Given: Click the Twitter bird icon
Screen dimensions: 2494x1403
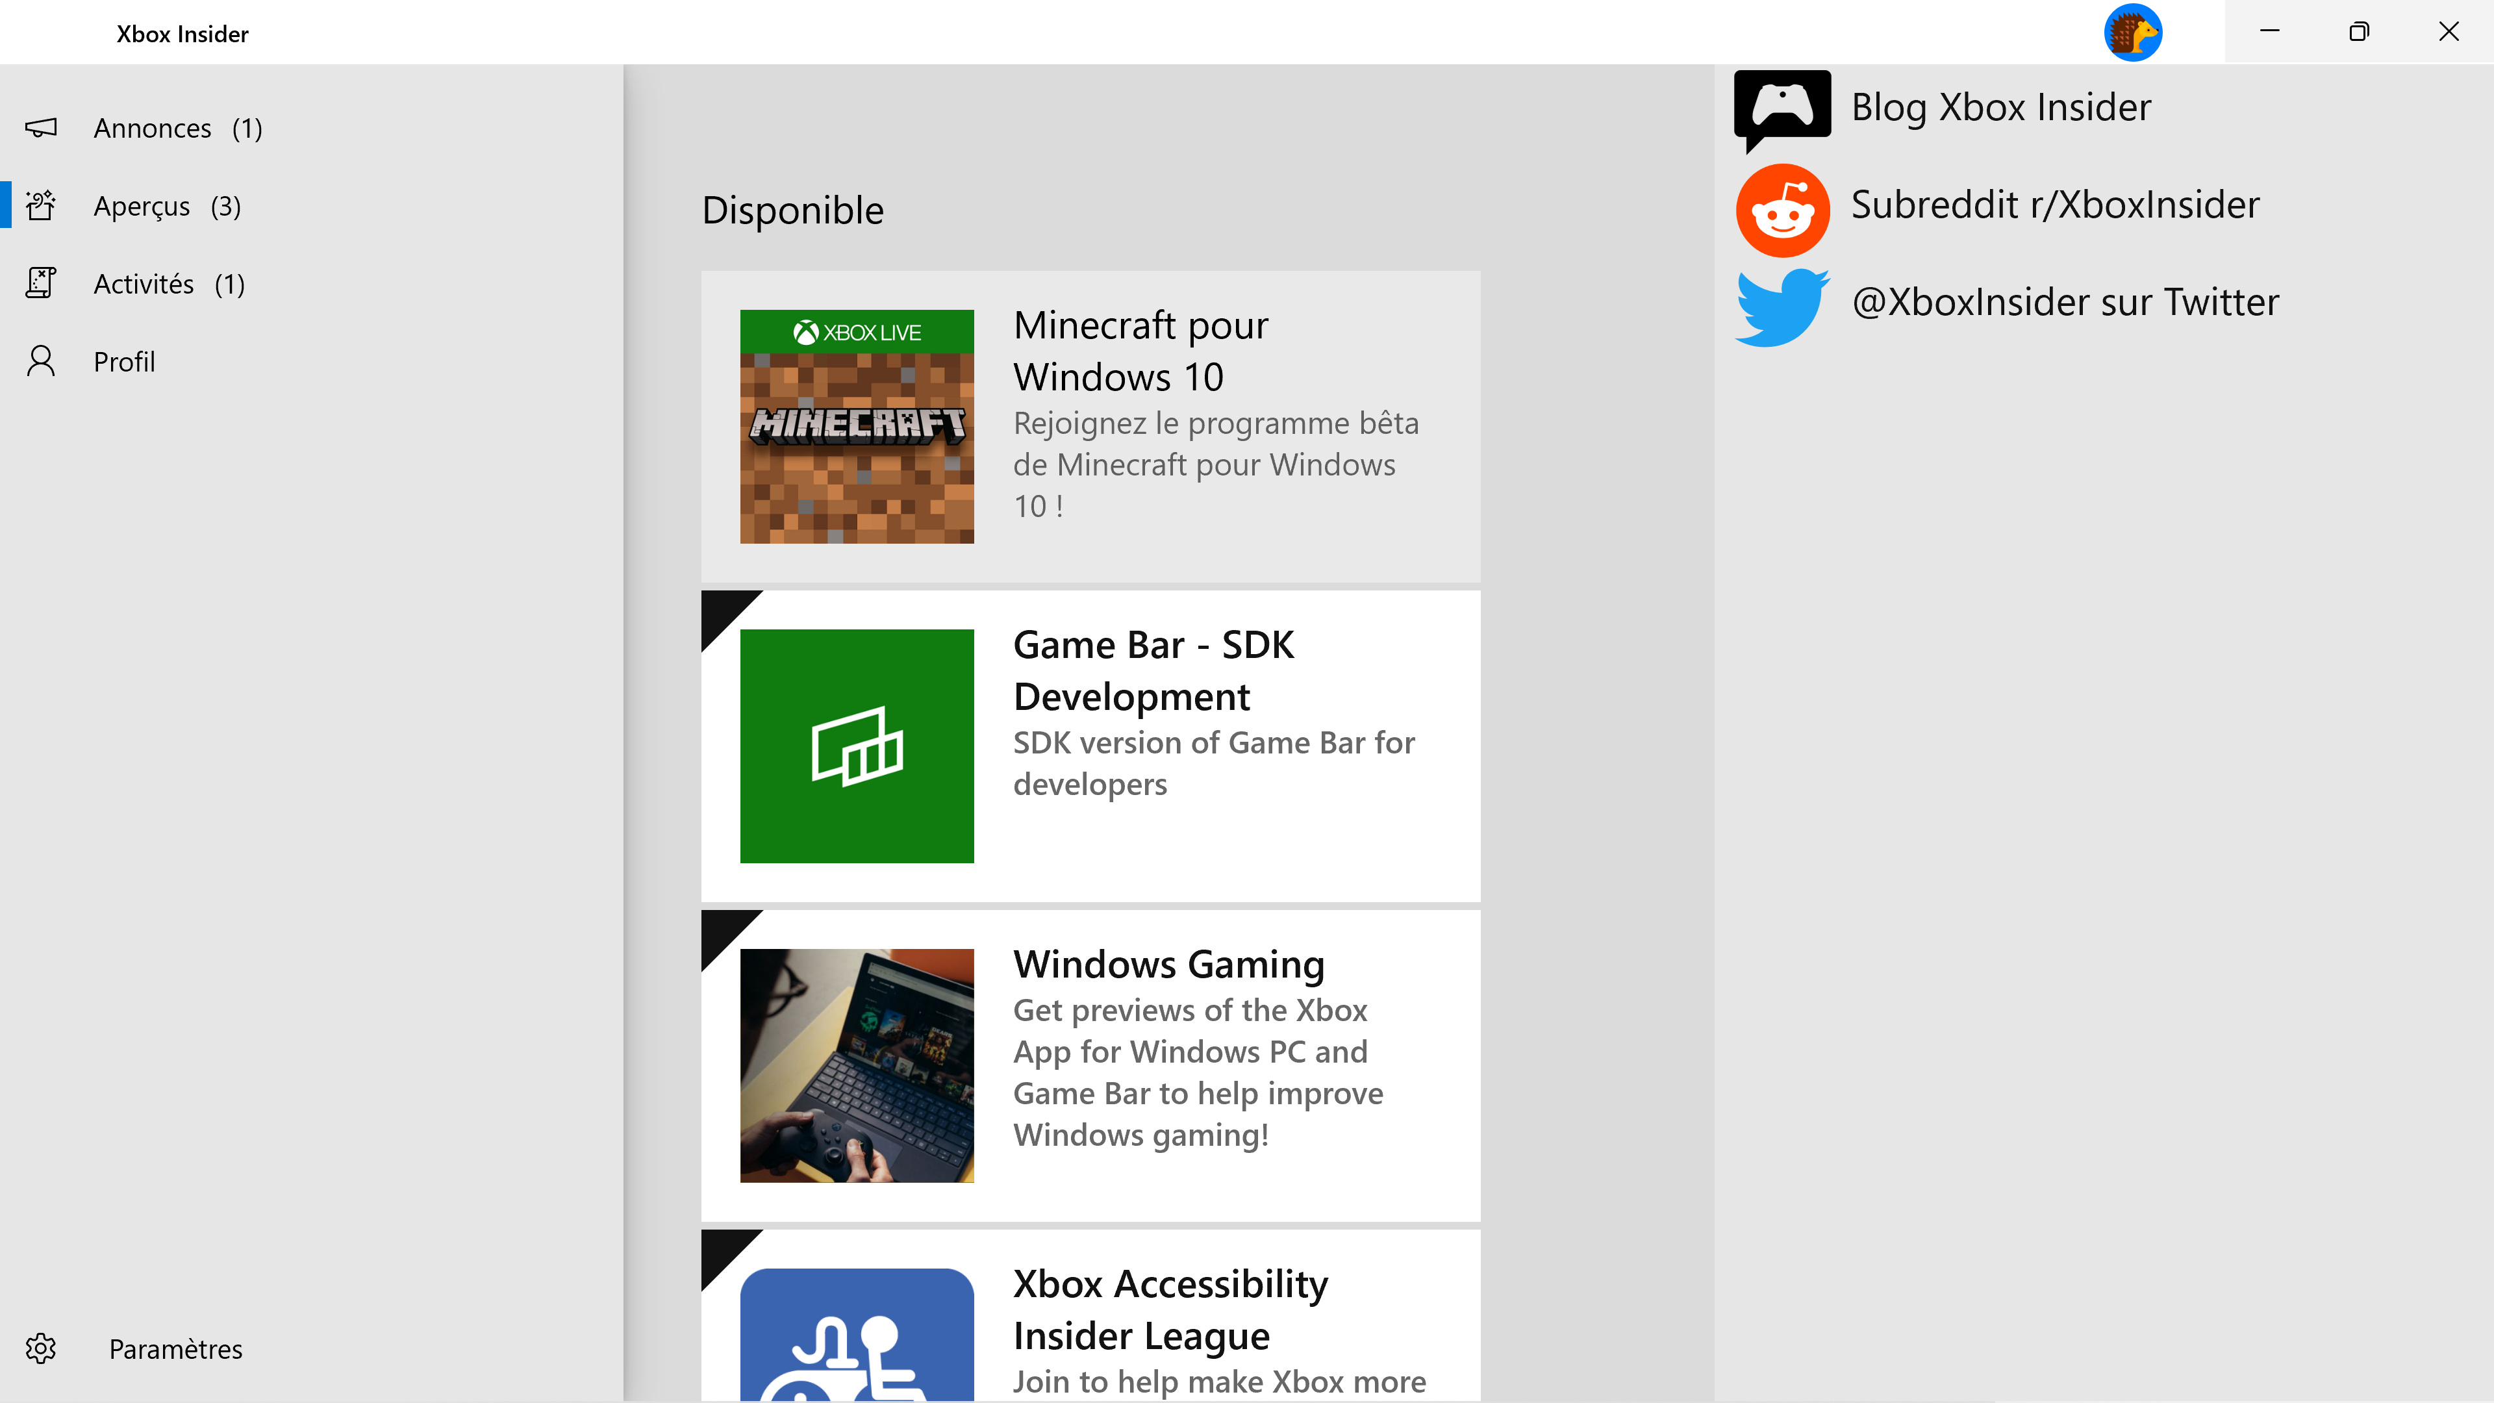Looking at the screenshot, I should 1782,306.
